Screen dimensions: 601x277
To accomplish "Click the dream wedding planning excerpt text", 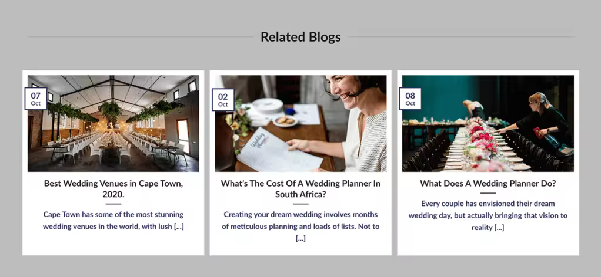I will click(300, 226).
